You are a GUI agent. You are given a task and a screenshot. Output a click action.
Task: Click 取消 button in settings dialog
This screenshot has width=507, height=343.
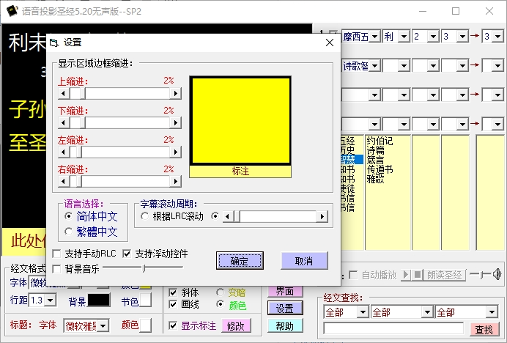(x=304, y=261)
